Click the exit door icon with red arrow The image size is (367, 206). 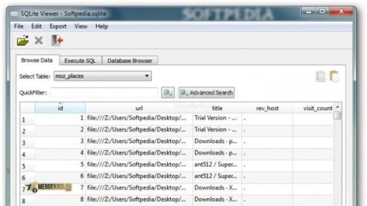click(x=57, y=40)
